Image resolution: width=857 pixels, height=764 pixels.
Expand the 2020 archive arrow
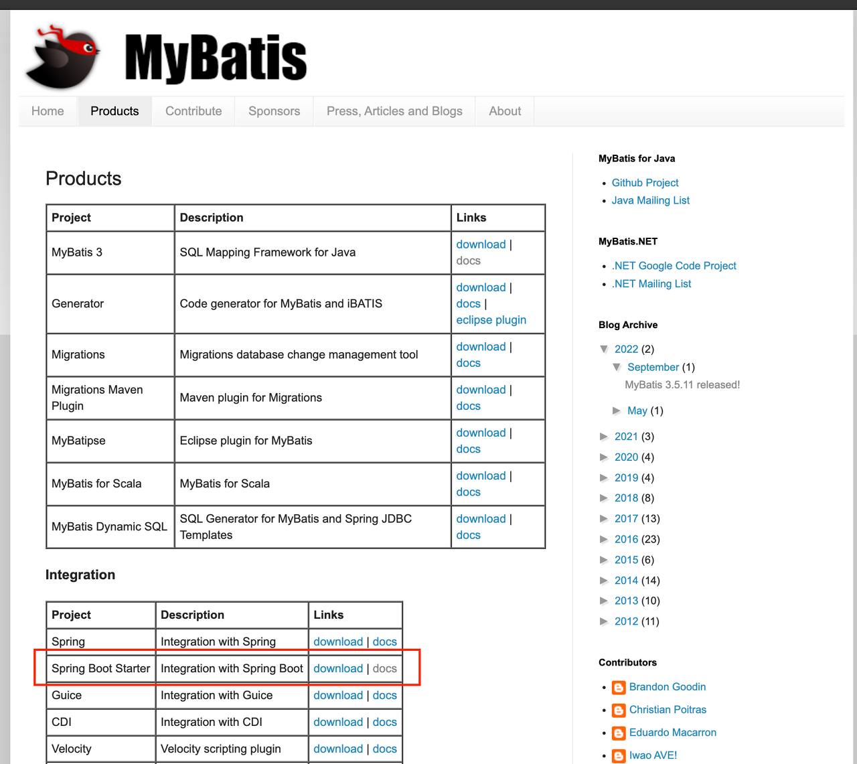tap(605, 457)
